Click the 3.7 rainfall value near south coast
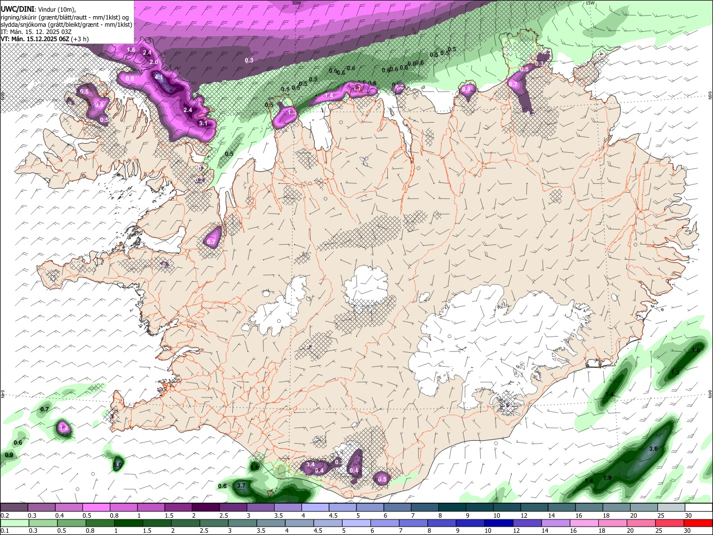 coord(241,485)
